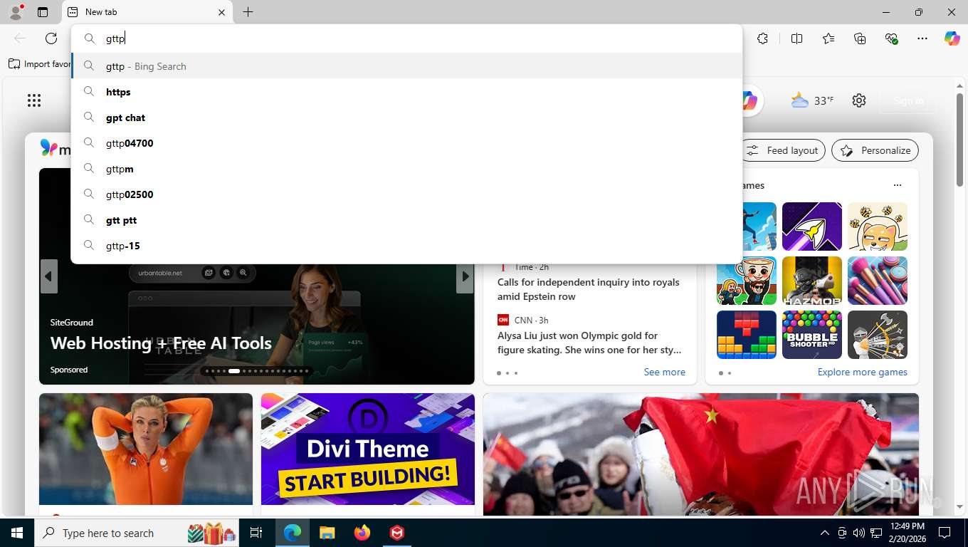Open the Alysa Liu Olympic gold article
The height and width of the screenshot is (547, 968).
click(x=589, y=343)
